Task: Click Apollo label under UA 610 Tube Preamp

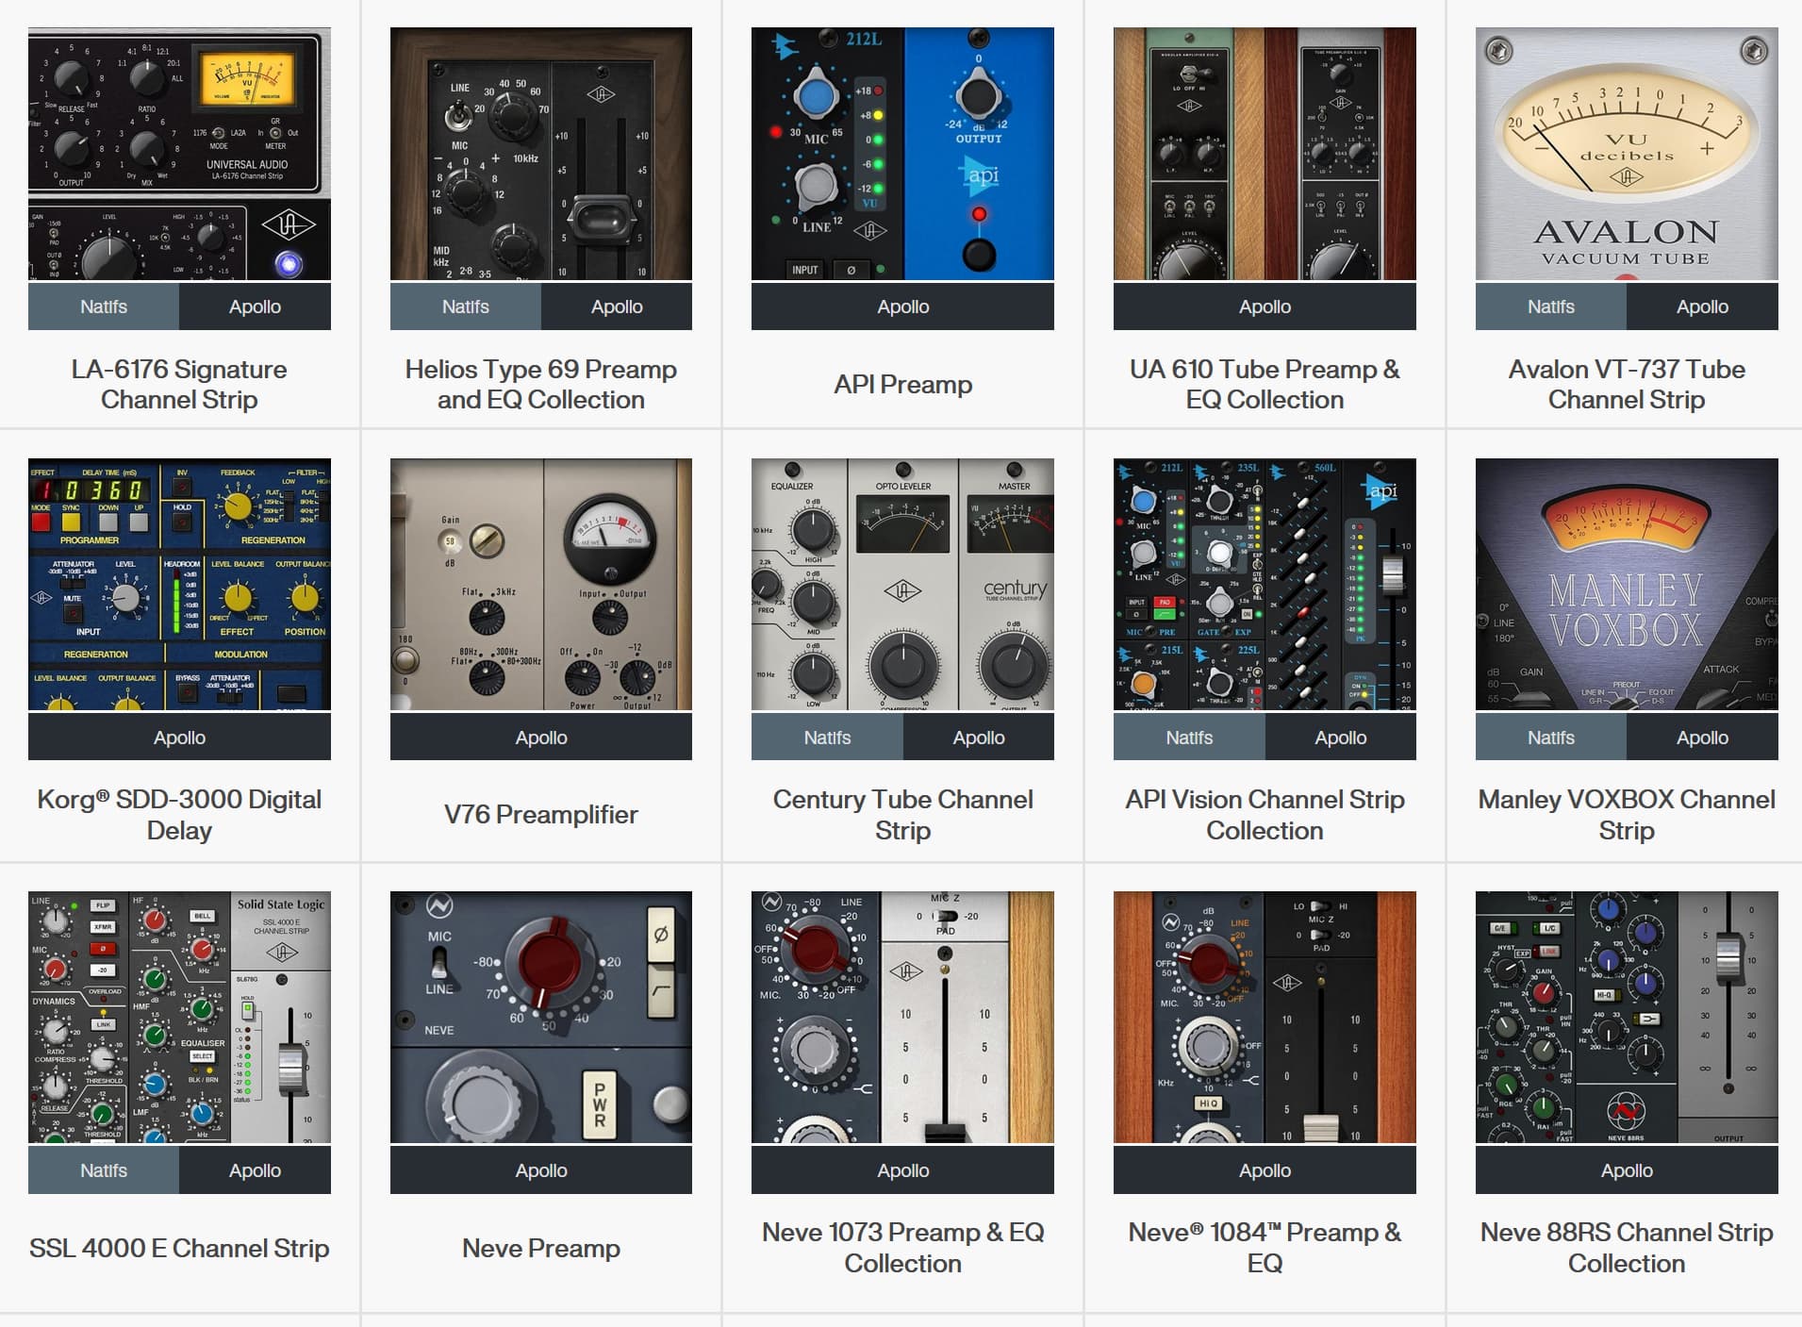Action: point(1265,307)
